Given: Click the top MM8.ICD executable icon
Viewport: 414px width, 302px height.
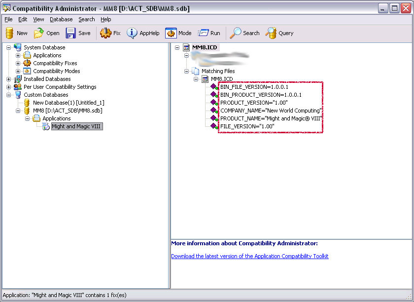Looking at the screenshot, I should click(x=186, y=47).
